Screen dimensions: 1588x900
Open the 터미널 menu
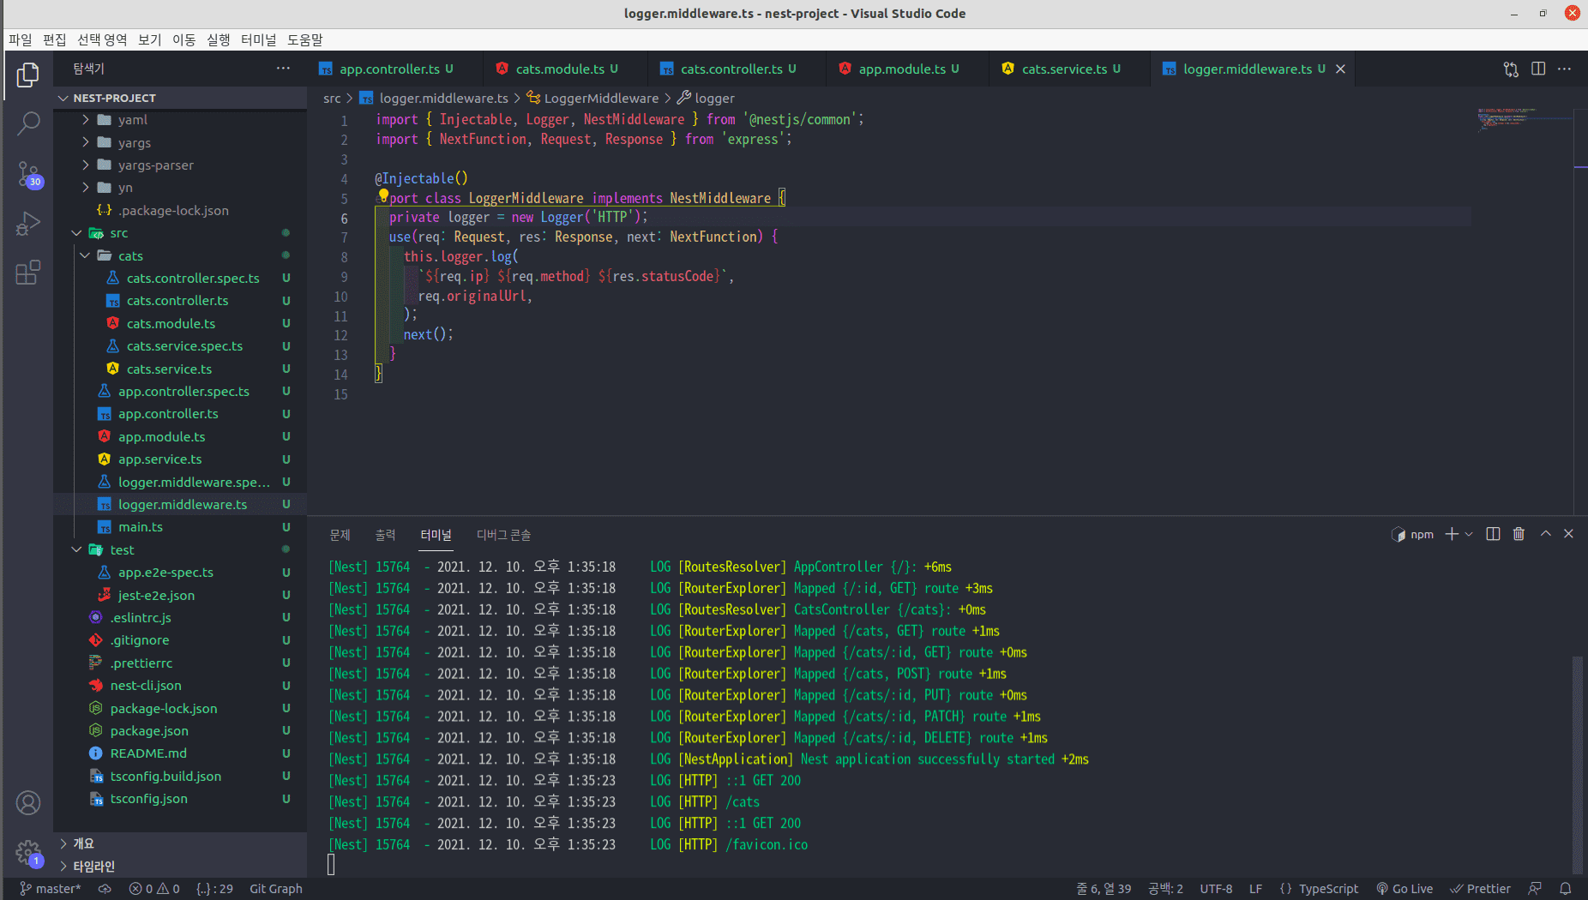pos(258,39)
